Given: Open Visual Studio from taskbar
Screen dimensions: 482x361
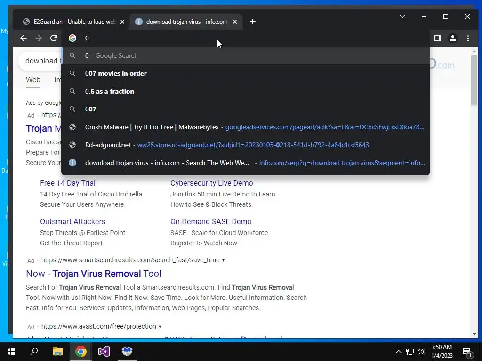Looking at the screenshot, I should tap(104, 352).
